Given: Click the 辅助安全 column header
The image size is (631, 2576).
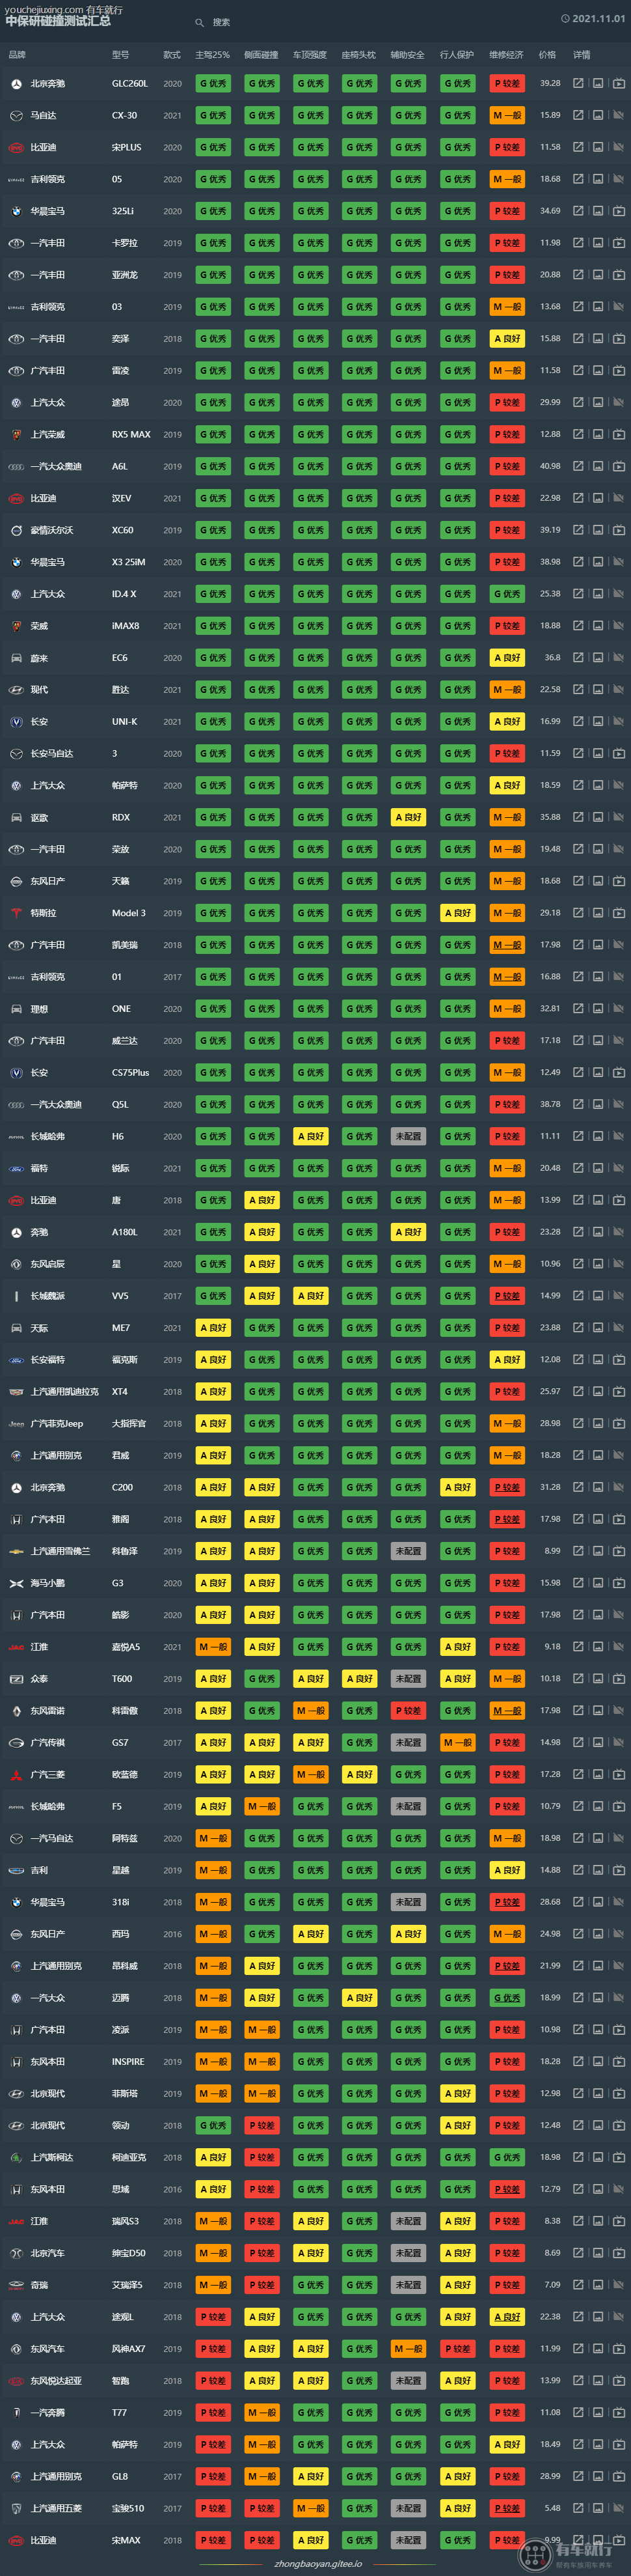Looking at the screenshot, I should 407,55.
